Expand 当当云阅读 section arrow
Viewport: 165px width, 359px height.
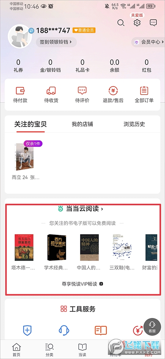pyautogui.click(x=102, y=209)
